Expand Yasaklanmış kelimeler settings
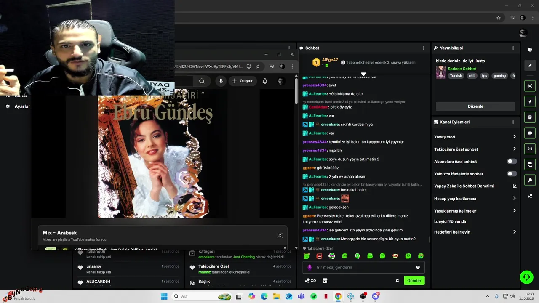 514,211
